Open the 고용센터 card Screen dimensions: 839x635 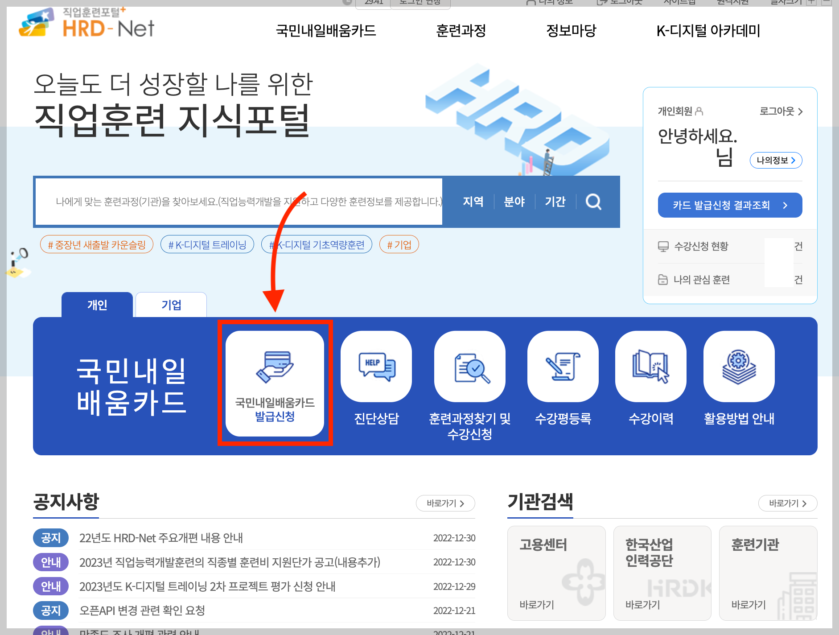(x=556, y=573)
